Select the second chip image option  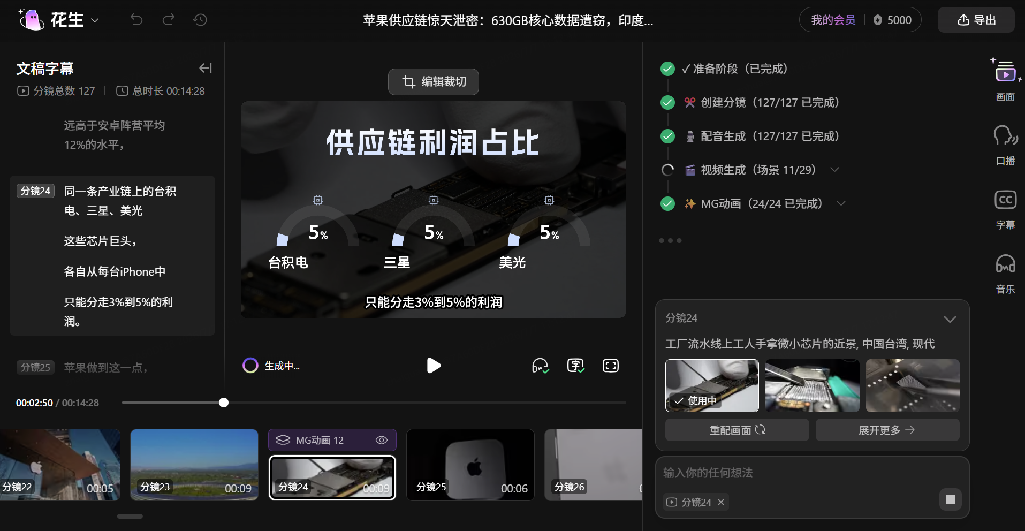tap(813, 385)
